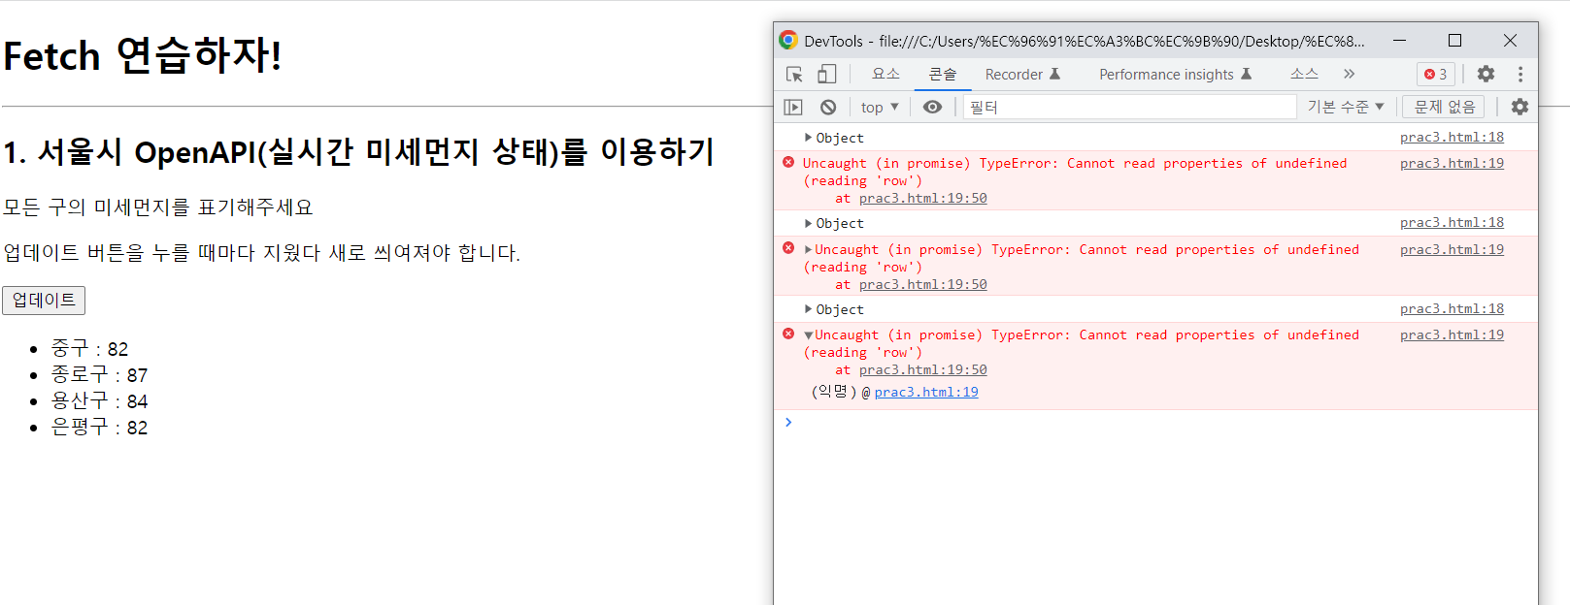
Task: Click the list item 종로구 : 87
Action: pyautogui.click(x=99, y=374)
